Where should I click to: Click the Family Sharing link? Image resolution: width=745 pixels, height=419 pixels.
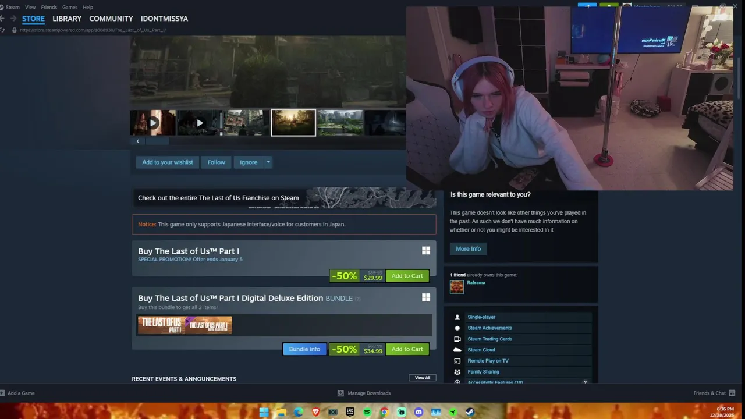(x=483, y=372)
